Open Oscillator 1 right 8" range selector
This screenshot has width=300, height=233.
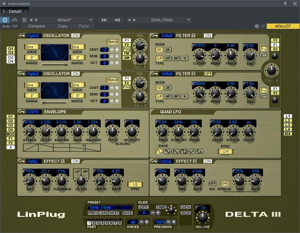pos(78,58)
